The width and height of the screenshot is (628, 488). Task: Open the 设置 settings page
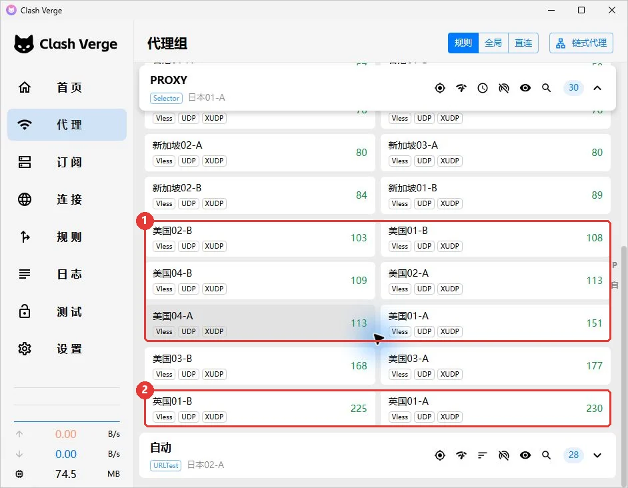click(67, 349)
